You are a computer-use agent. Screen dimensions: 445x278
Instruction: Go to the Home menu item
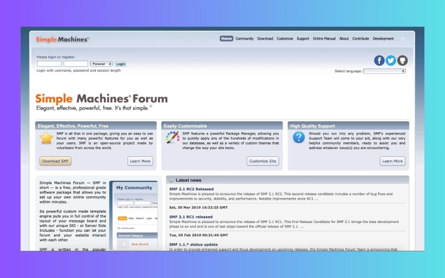click(226, 38)
